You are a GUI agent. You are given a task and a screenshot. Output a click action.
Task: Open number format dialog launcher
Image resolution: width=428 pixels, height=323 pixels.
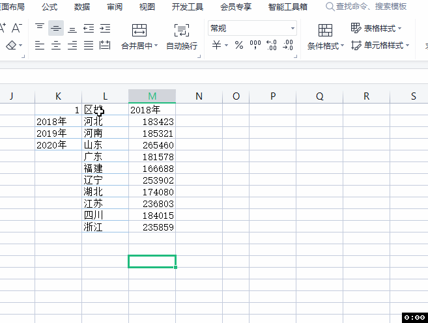coord(295,57)
